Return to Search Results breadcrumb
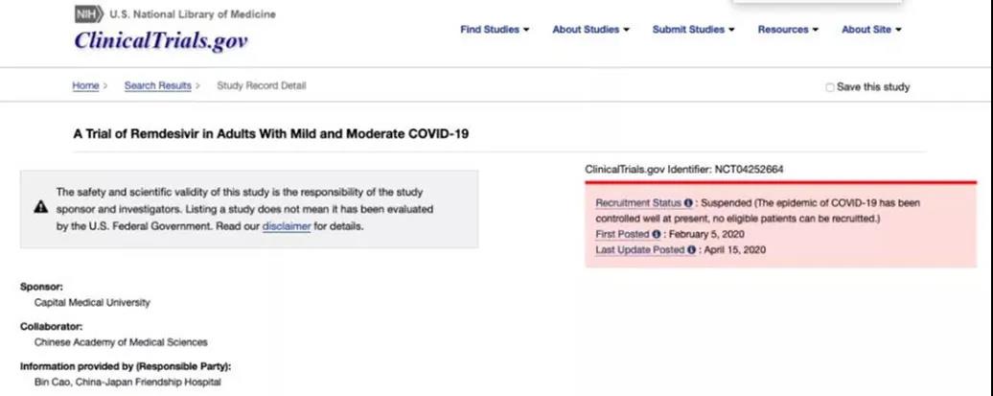This screenshot has width=993, height=396. coord(158,85)
